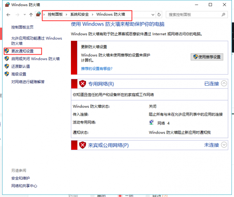This screenshot has height=197, width=234.
Task: Focus the 搜索控制面板 search box
Action: pos(197,15)
